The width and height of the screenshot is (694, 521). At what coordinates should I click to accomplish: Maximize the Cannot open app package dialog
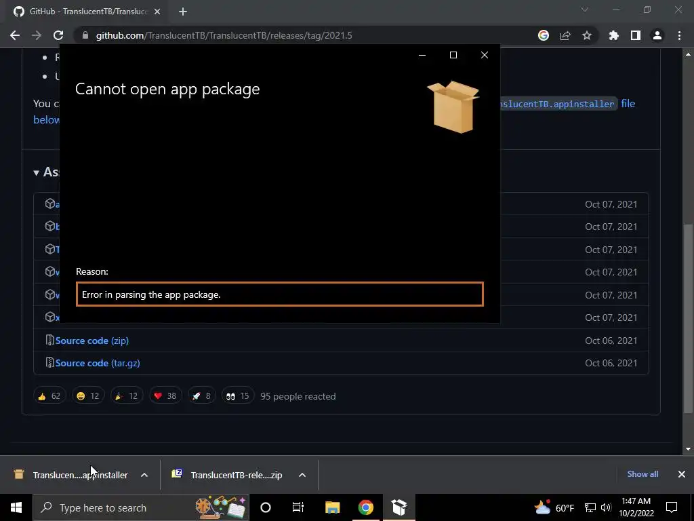tap(453, 55)
